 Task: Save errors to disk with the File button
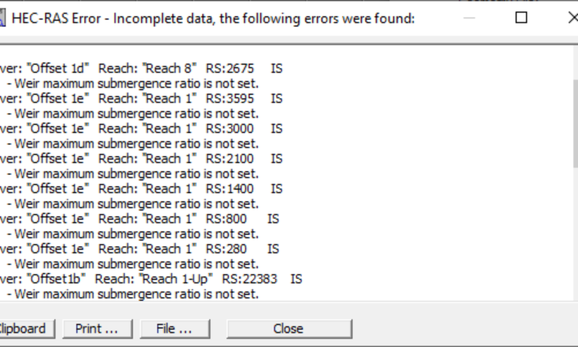tap(175, 328)
